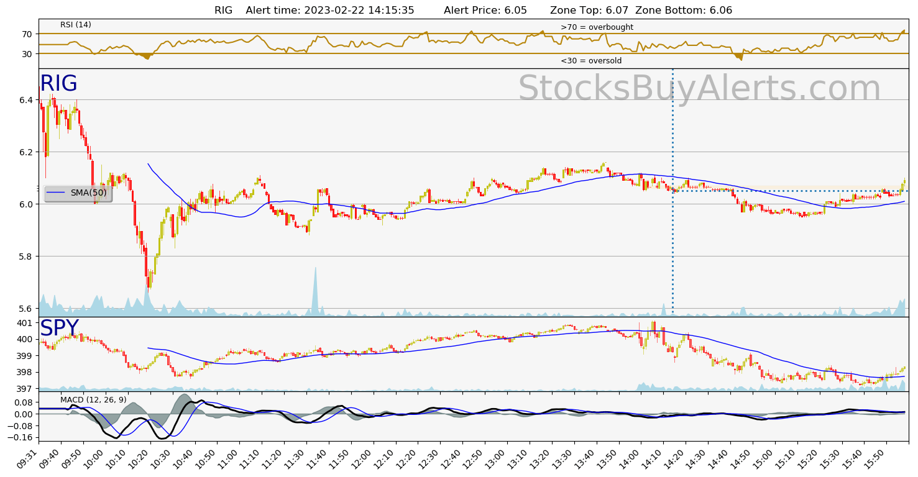Click the 5.8 price axis label
The width and height of the screenshot is (918, 477).
26,257
